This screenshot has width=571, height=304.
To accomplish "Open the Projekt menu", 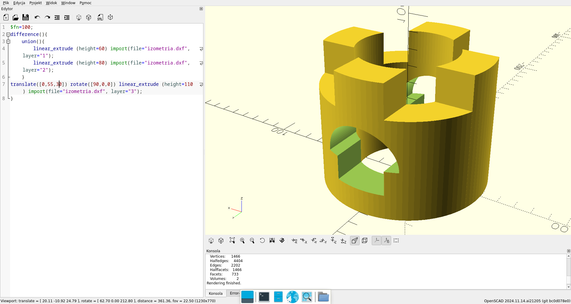I will click(35, 3).
